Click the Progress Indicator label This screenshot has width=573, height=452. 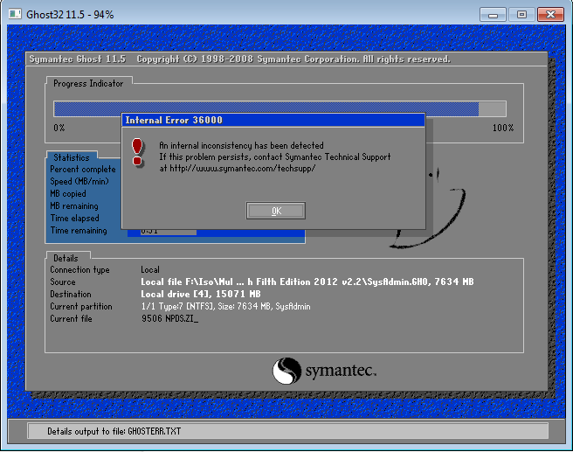88,83
